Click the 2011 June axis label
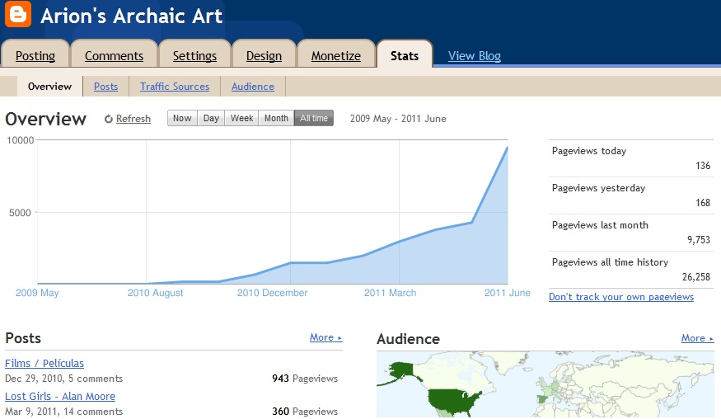 [508, 293]
